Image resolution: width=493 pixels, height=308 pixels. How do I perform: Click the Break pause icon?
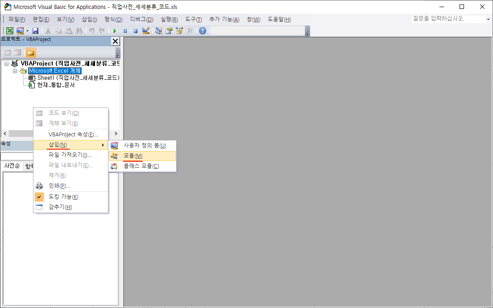pos(125,31)
